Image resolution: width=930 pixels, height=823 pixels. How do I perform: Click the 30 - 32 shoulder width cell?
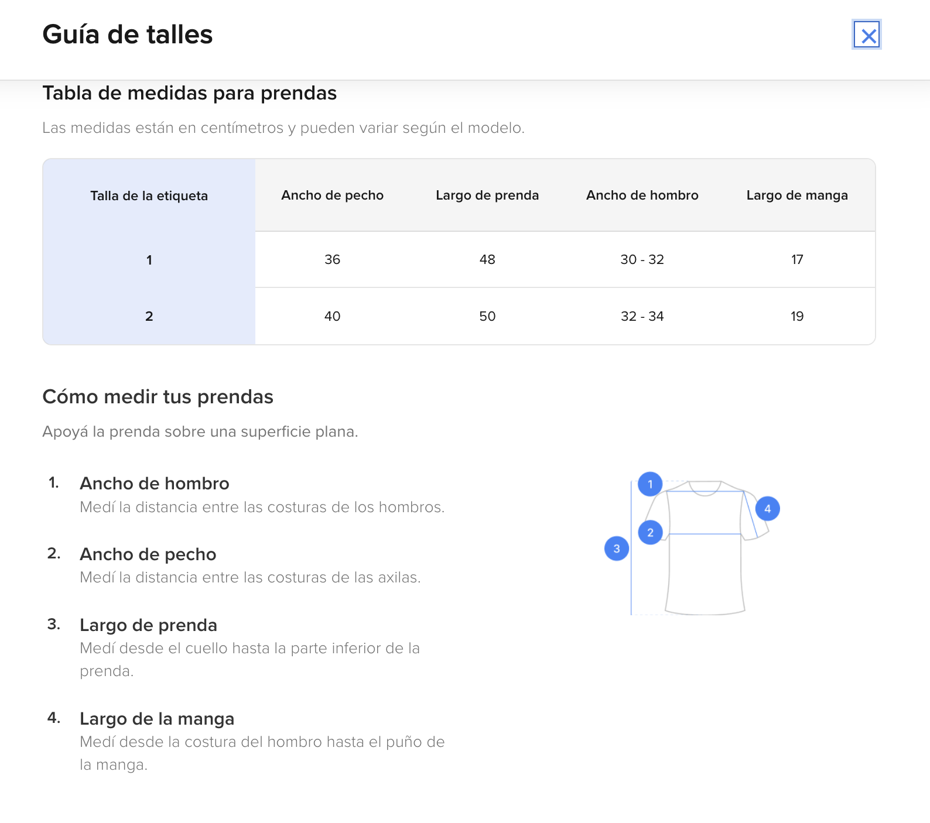(x=642, y=259)
